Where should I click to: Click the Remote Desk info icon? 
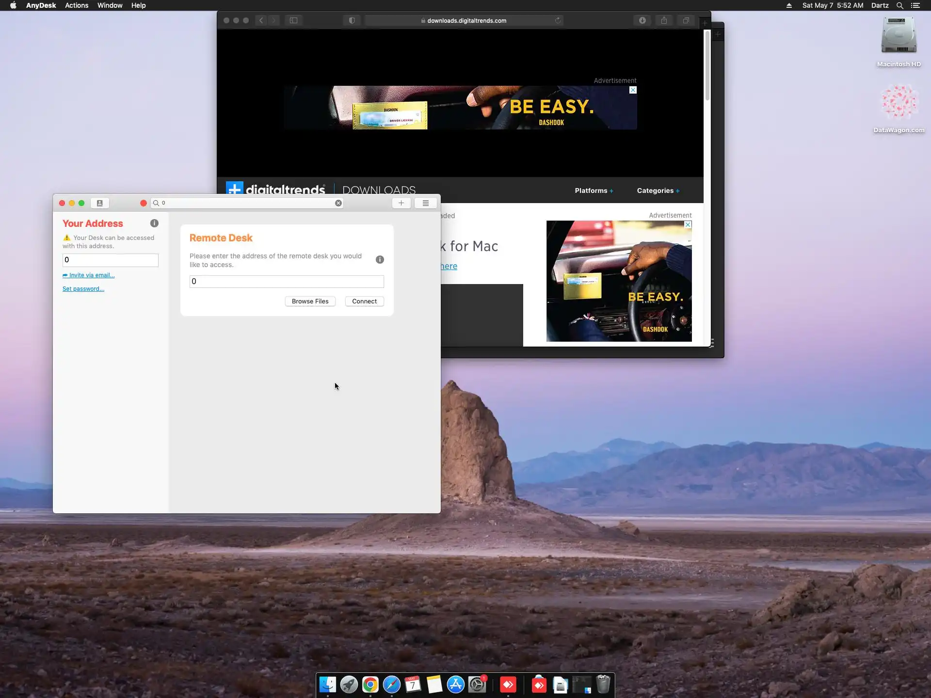tap(380, 260)
